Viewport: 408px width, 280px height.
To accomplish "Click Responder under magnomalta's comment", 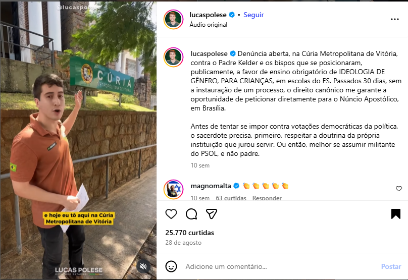I will [x=267, y=198].
